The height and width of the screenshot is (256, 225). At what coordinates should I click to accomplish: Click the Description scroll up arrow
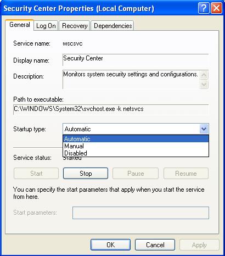(204, 75)
